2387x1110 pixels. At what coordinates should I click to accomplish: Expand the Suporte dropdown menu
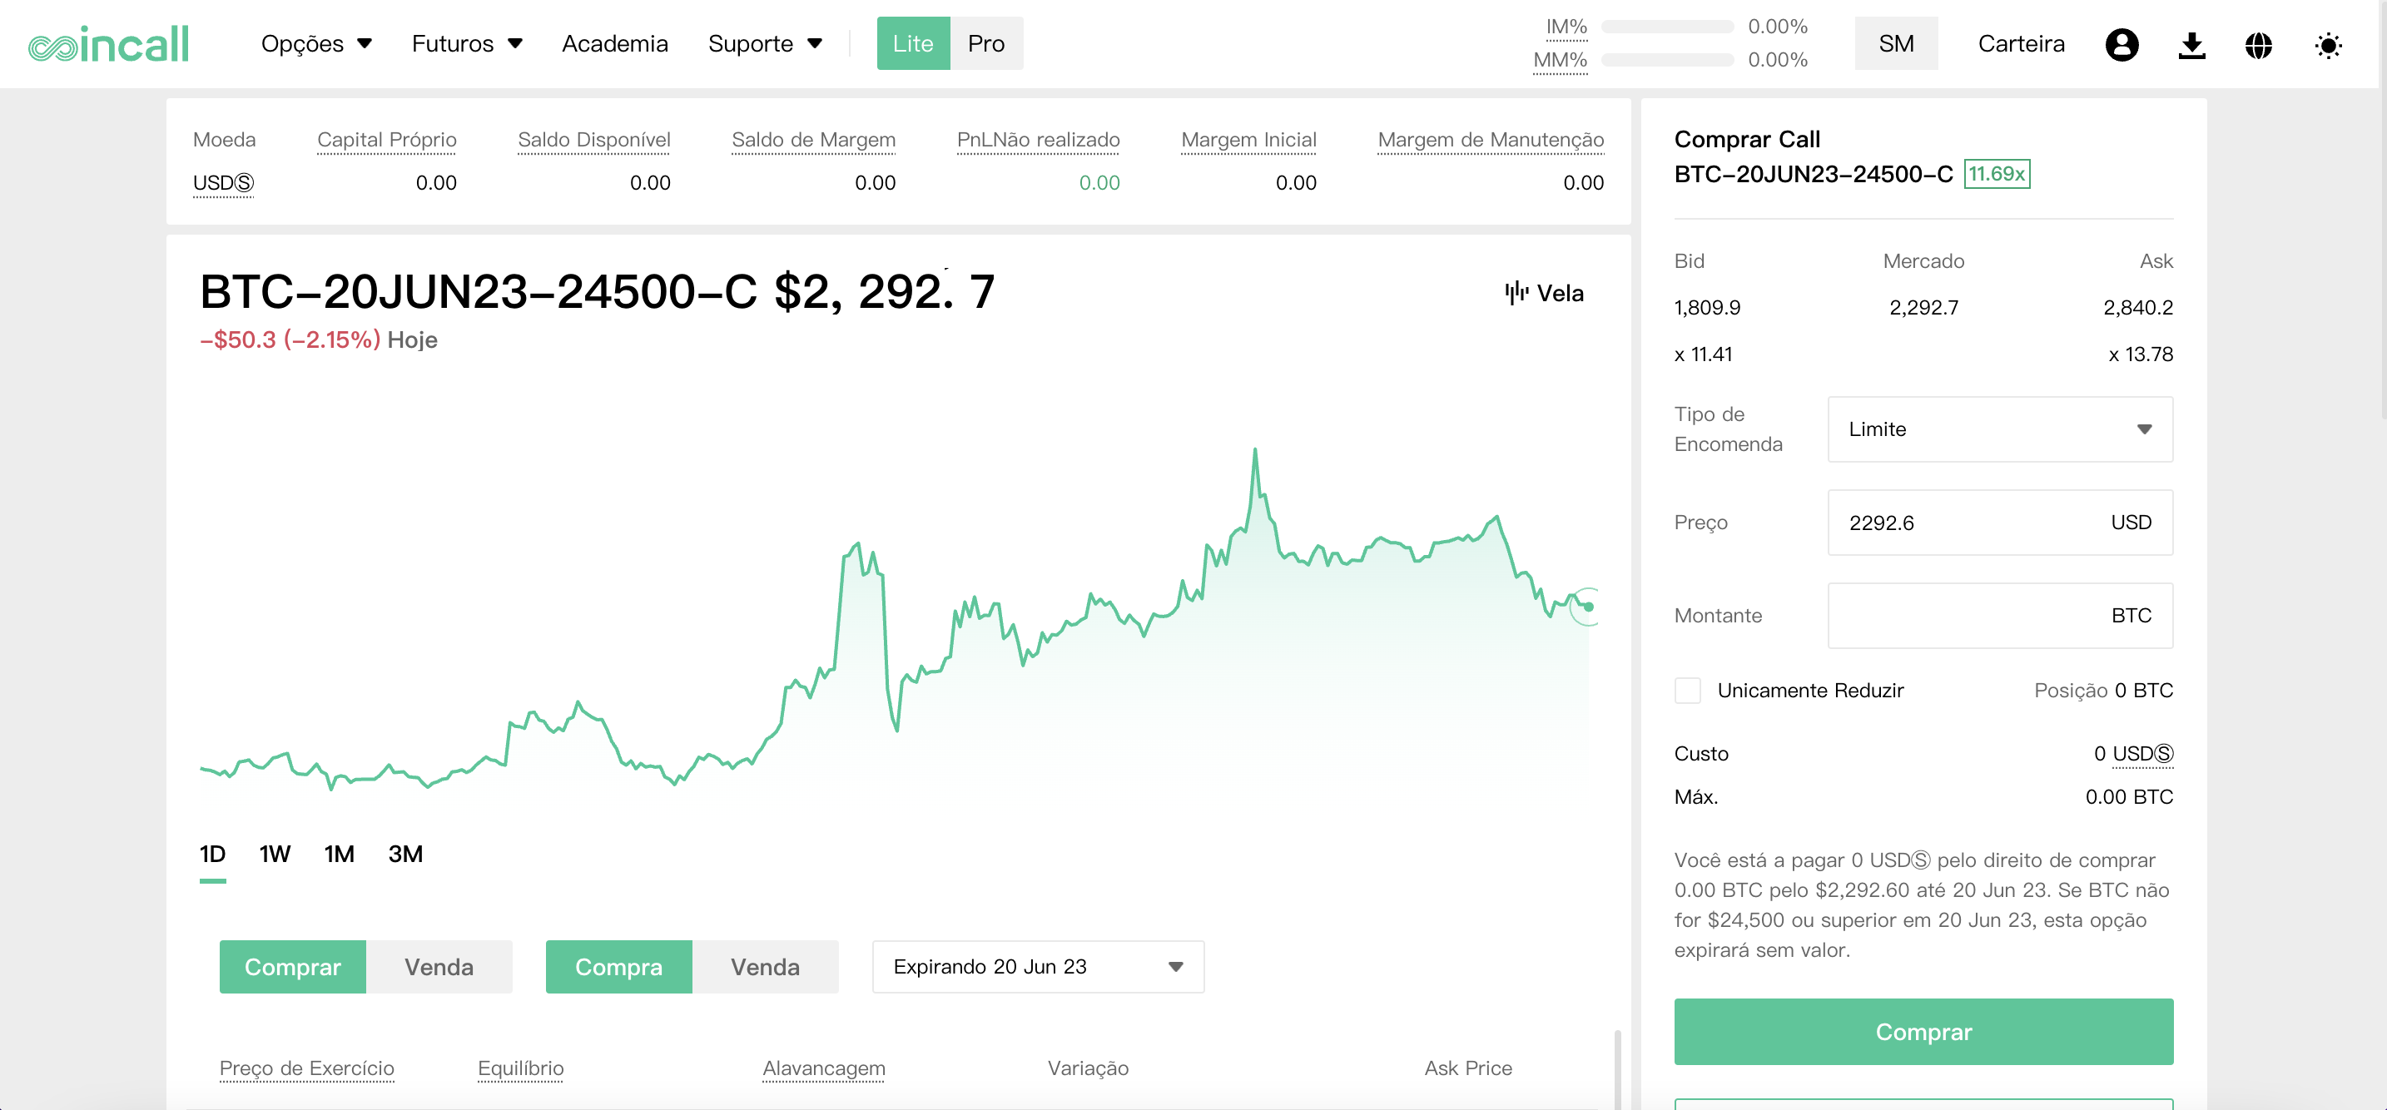tap(765, 43)
